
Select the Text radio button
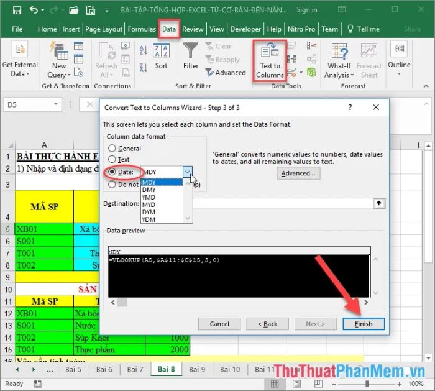point(112,159)
